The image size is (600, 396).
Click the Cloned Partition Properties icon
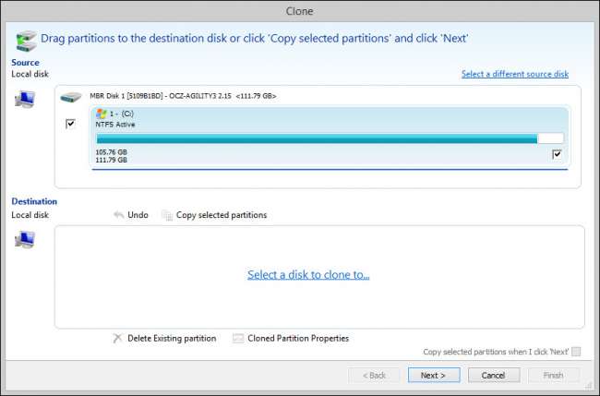[x=238, y=339]
